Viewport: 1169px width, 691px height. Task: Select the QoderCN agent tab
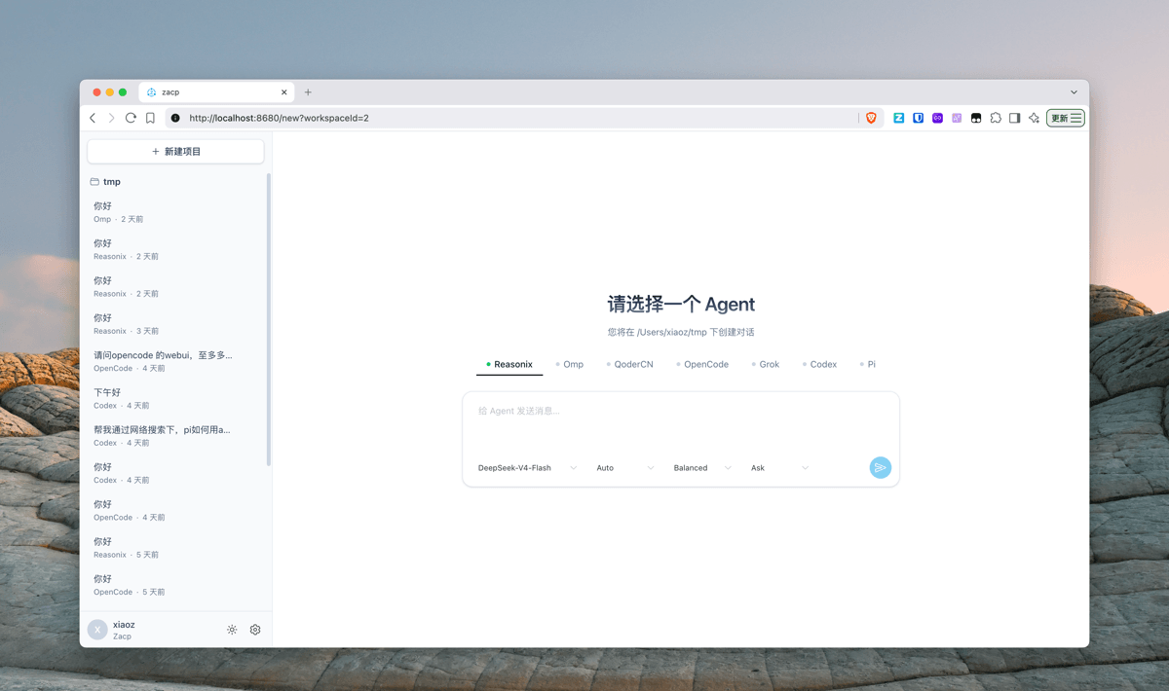pos(630,364)
